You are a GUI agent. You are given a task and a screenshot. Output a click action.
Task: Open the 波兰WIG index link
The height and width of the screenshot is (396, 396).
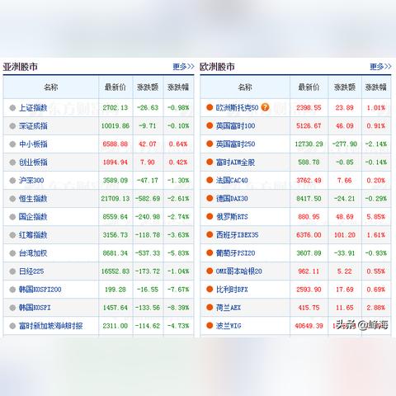click(x=229, y=326)
